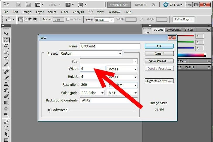Click OK to create the document
213x142 pixels.
tap(159, 46)
